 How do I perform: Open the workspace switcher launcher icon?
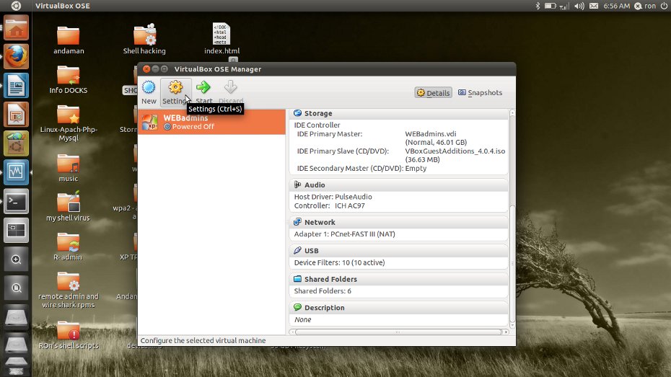click(x=17, y=231)
